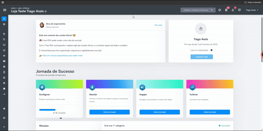
Task: Open the mobile phone icon in the sidebar
Action: pos(4,72)
